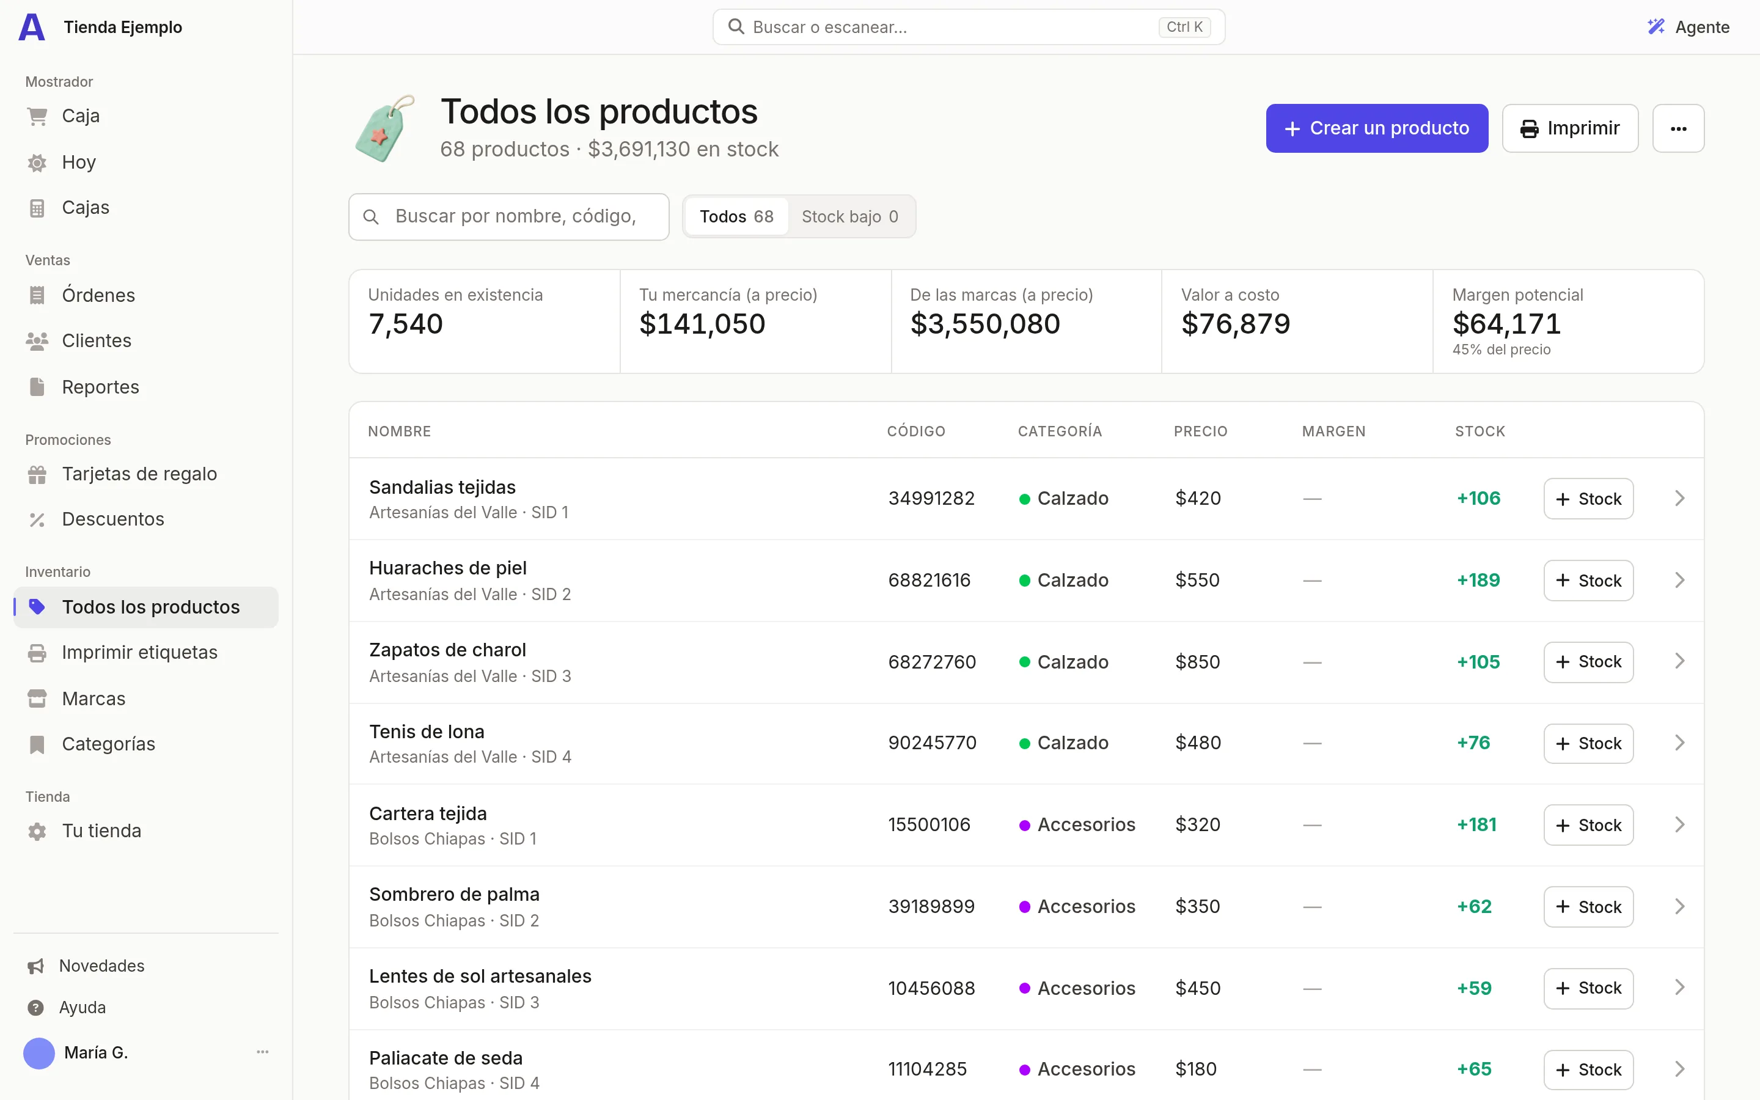Click the Hoy sun icon
This screenshot has width=1760, height=1100.
37,162
